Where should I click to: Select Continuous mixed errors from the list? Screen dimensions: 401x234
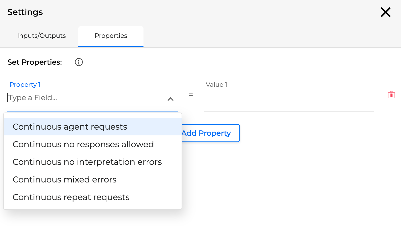tap(64, 179)
